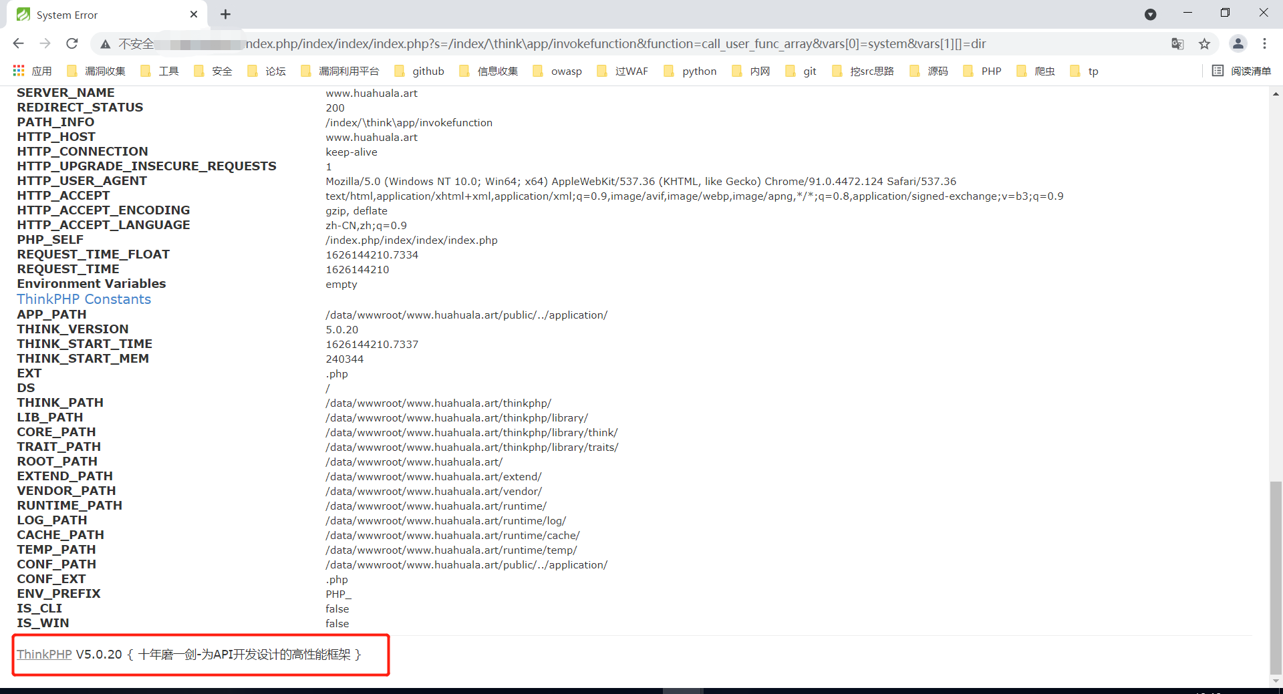Open a new browser tab
This screenshot has height=694, width=1283.
[x=225, y=14]
